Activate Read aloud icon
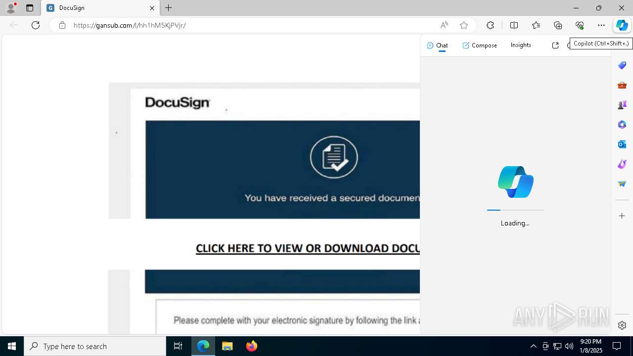This screenshot has height=356, width=633. click(444, 25)
